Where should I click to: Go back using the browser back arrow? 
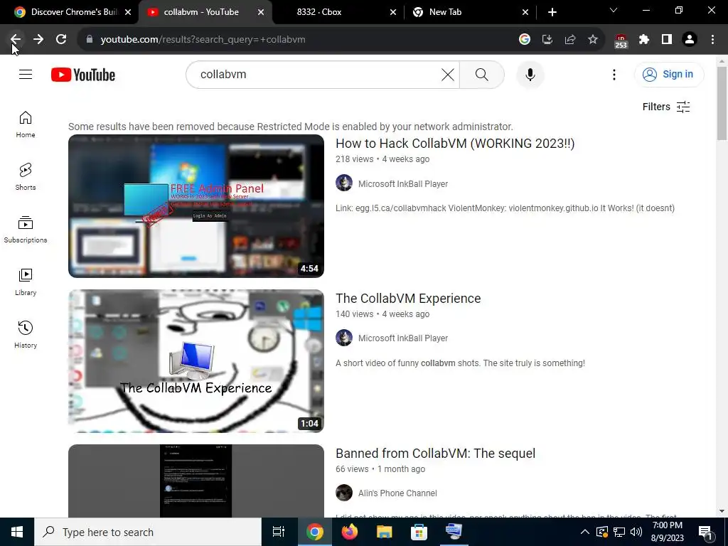16,40
